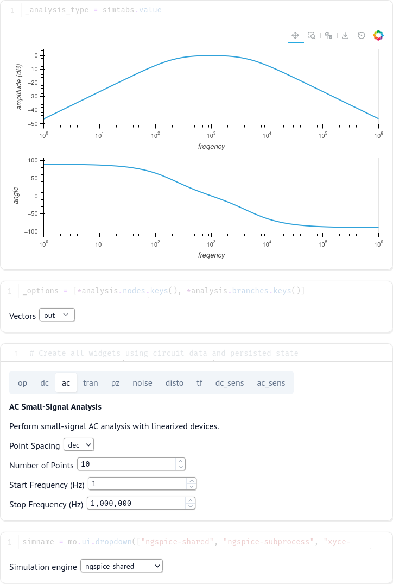Decrease the Start Frequency value
393x584 pixels.
(x=191, y=487)
